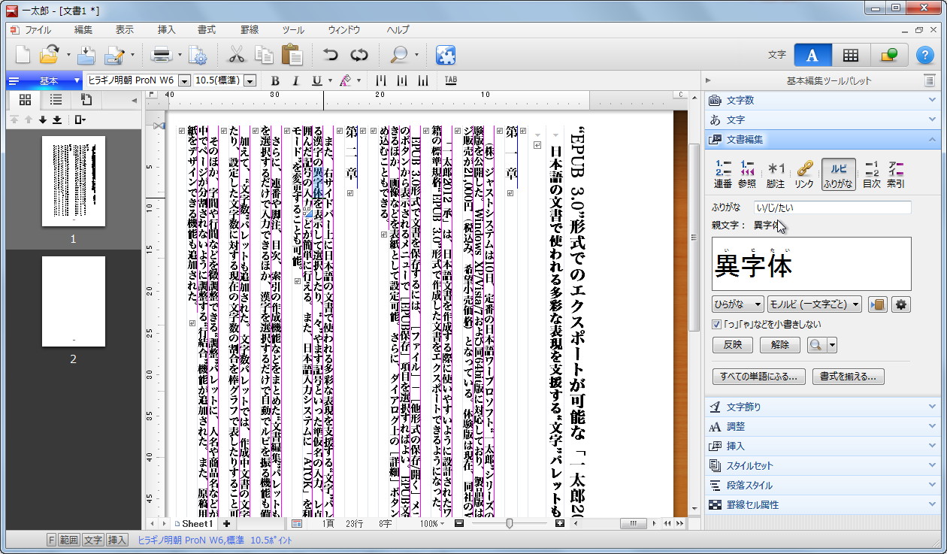Click the redo/repeat icon

click(x=359, y=55)
